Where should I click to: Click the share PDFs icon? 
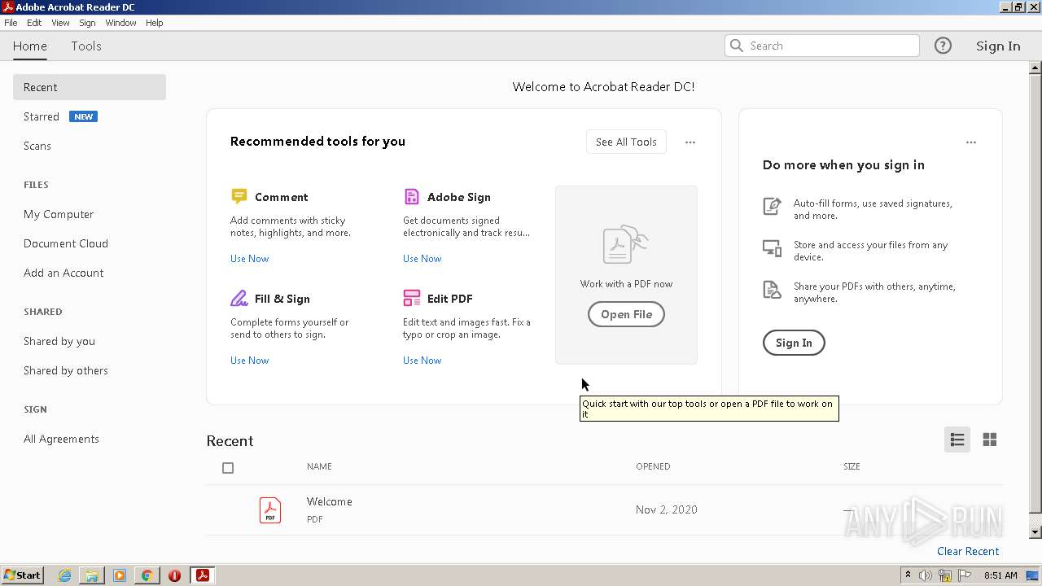772,289
